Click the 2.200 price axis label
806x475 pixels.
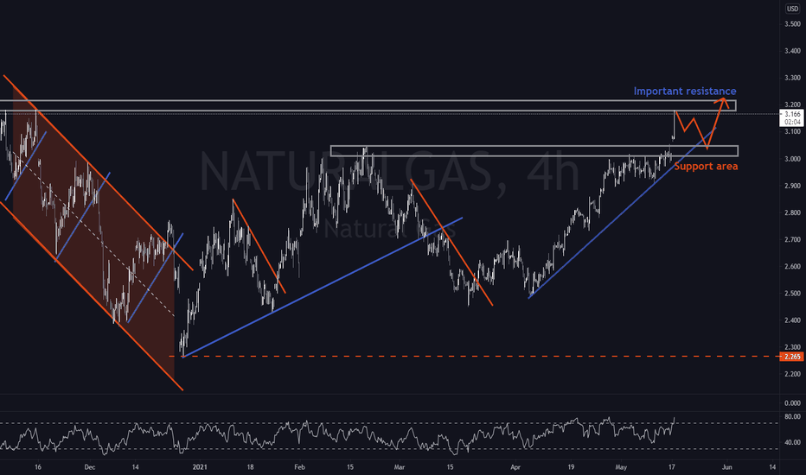pyautogui.click(x=792, y=374)
